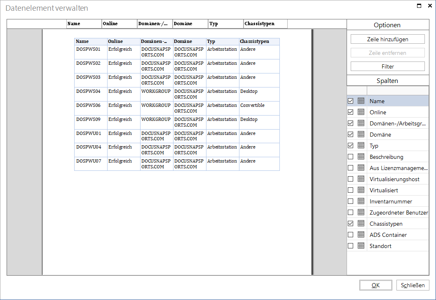Click Chassistypen header in preview table
The width and height of the screenshot is (436, 300).
260,42
